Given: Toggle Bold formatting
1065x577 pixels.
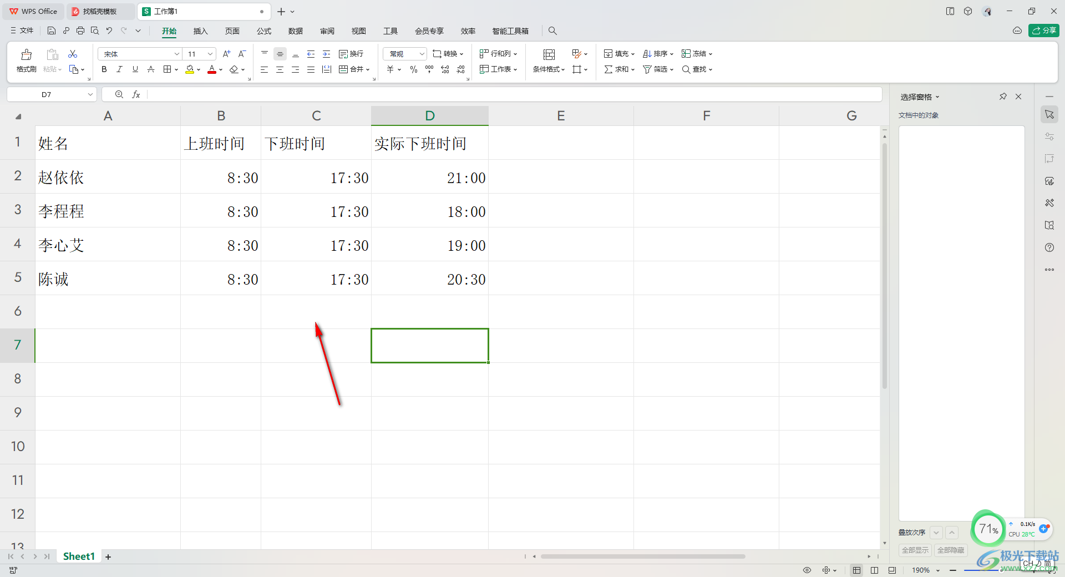Looking at the screenshot, I should point(104,69).
